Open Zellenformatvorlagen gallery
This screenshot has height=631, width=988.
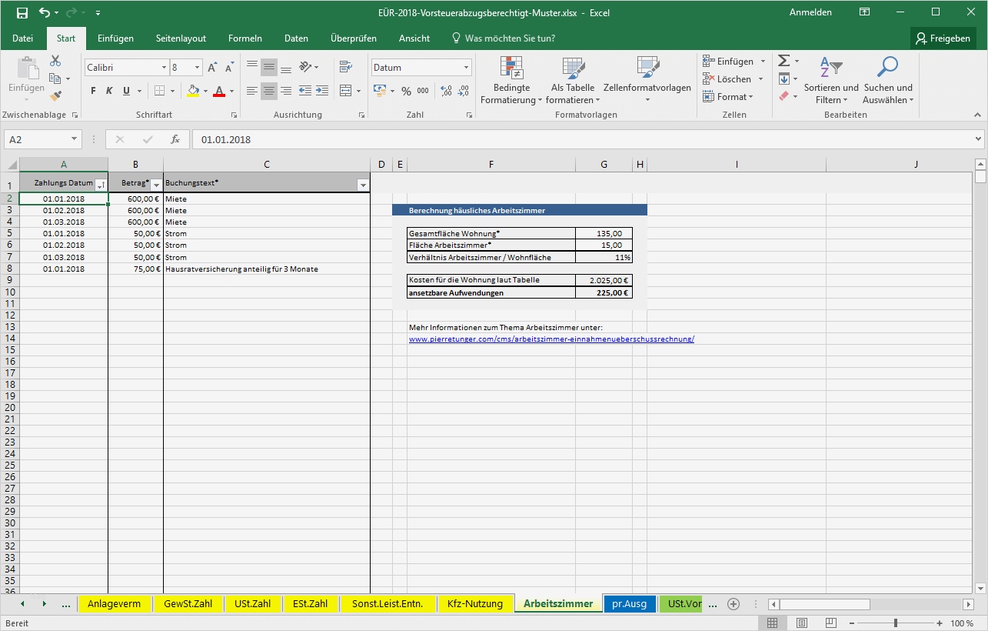(x=647, y=81)
